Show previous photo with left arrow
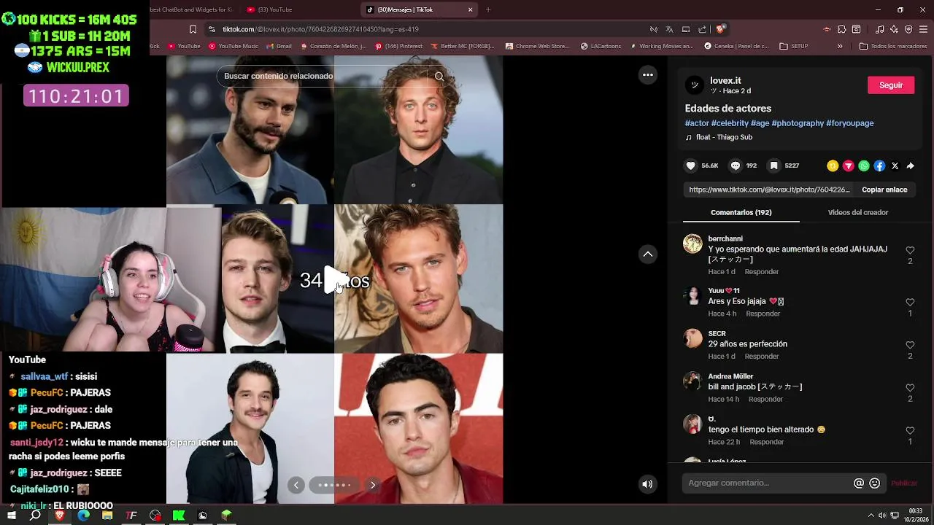Screen dimensions: 934x525 296,485
